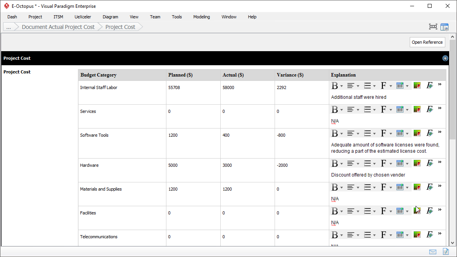This screenshot has height=257, width=457.
Task: Click the panel layout icon at top right
Action: pyautogui.click(x=445, y=27)
